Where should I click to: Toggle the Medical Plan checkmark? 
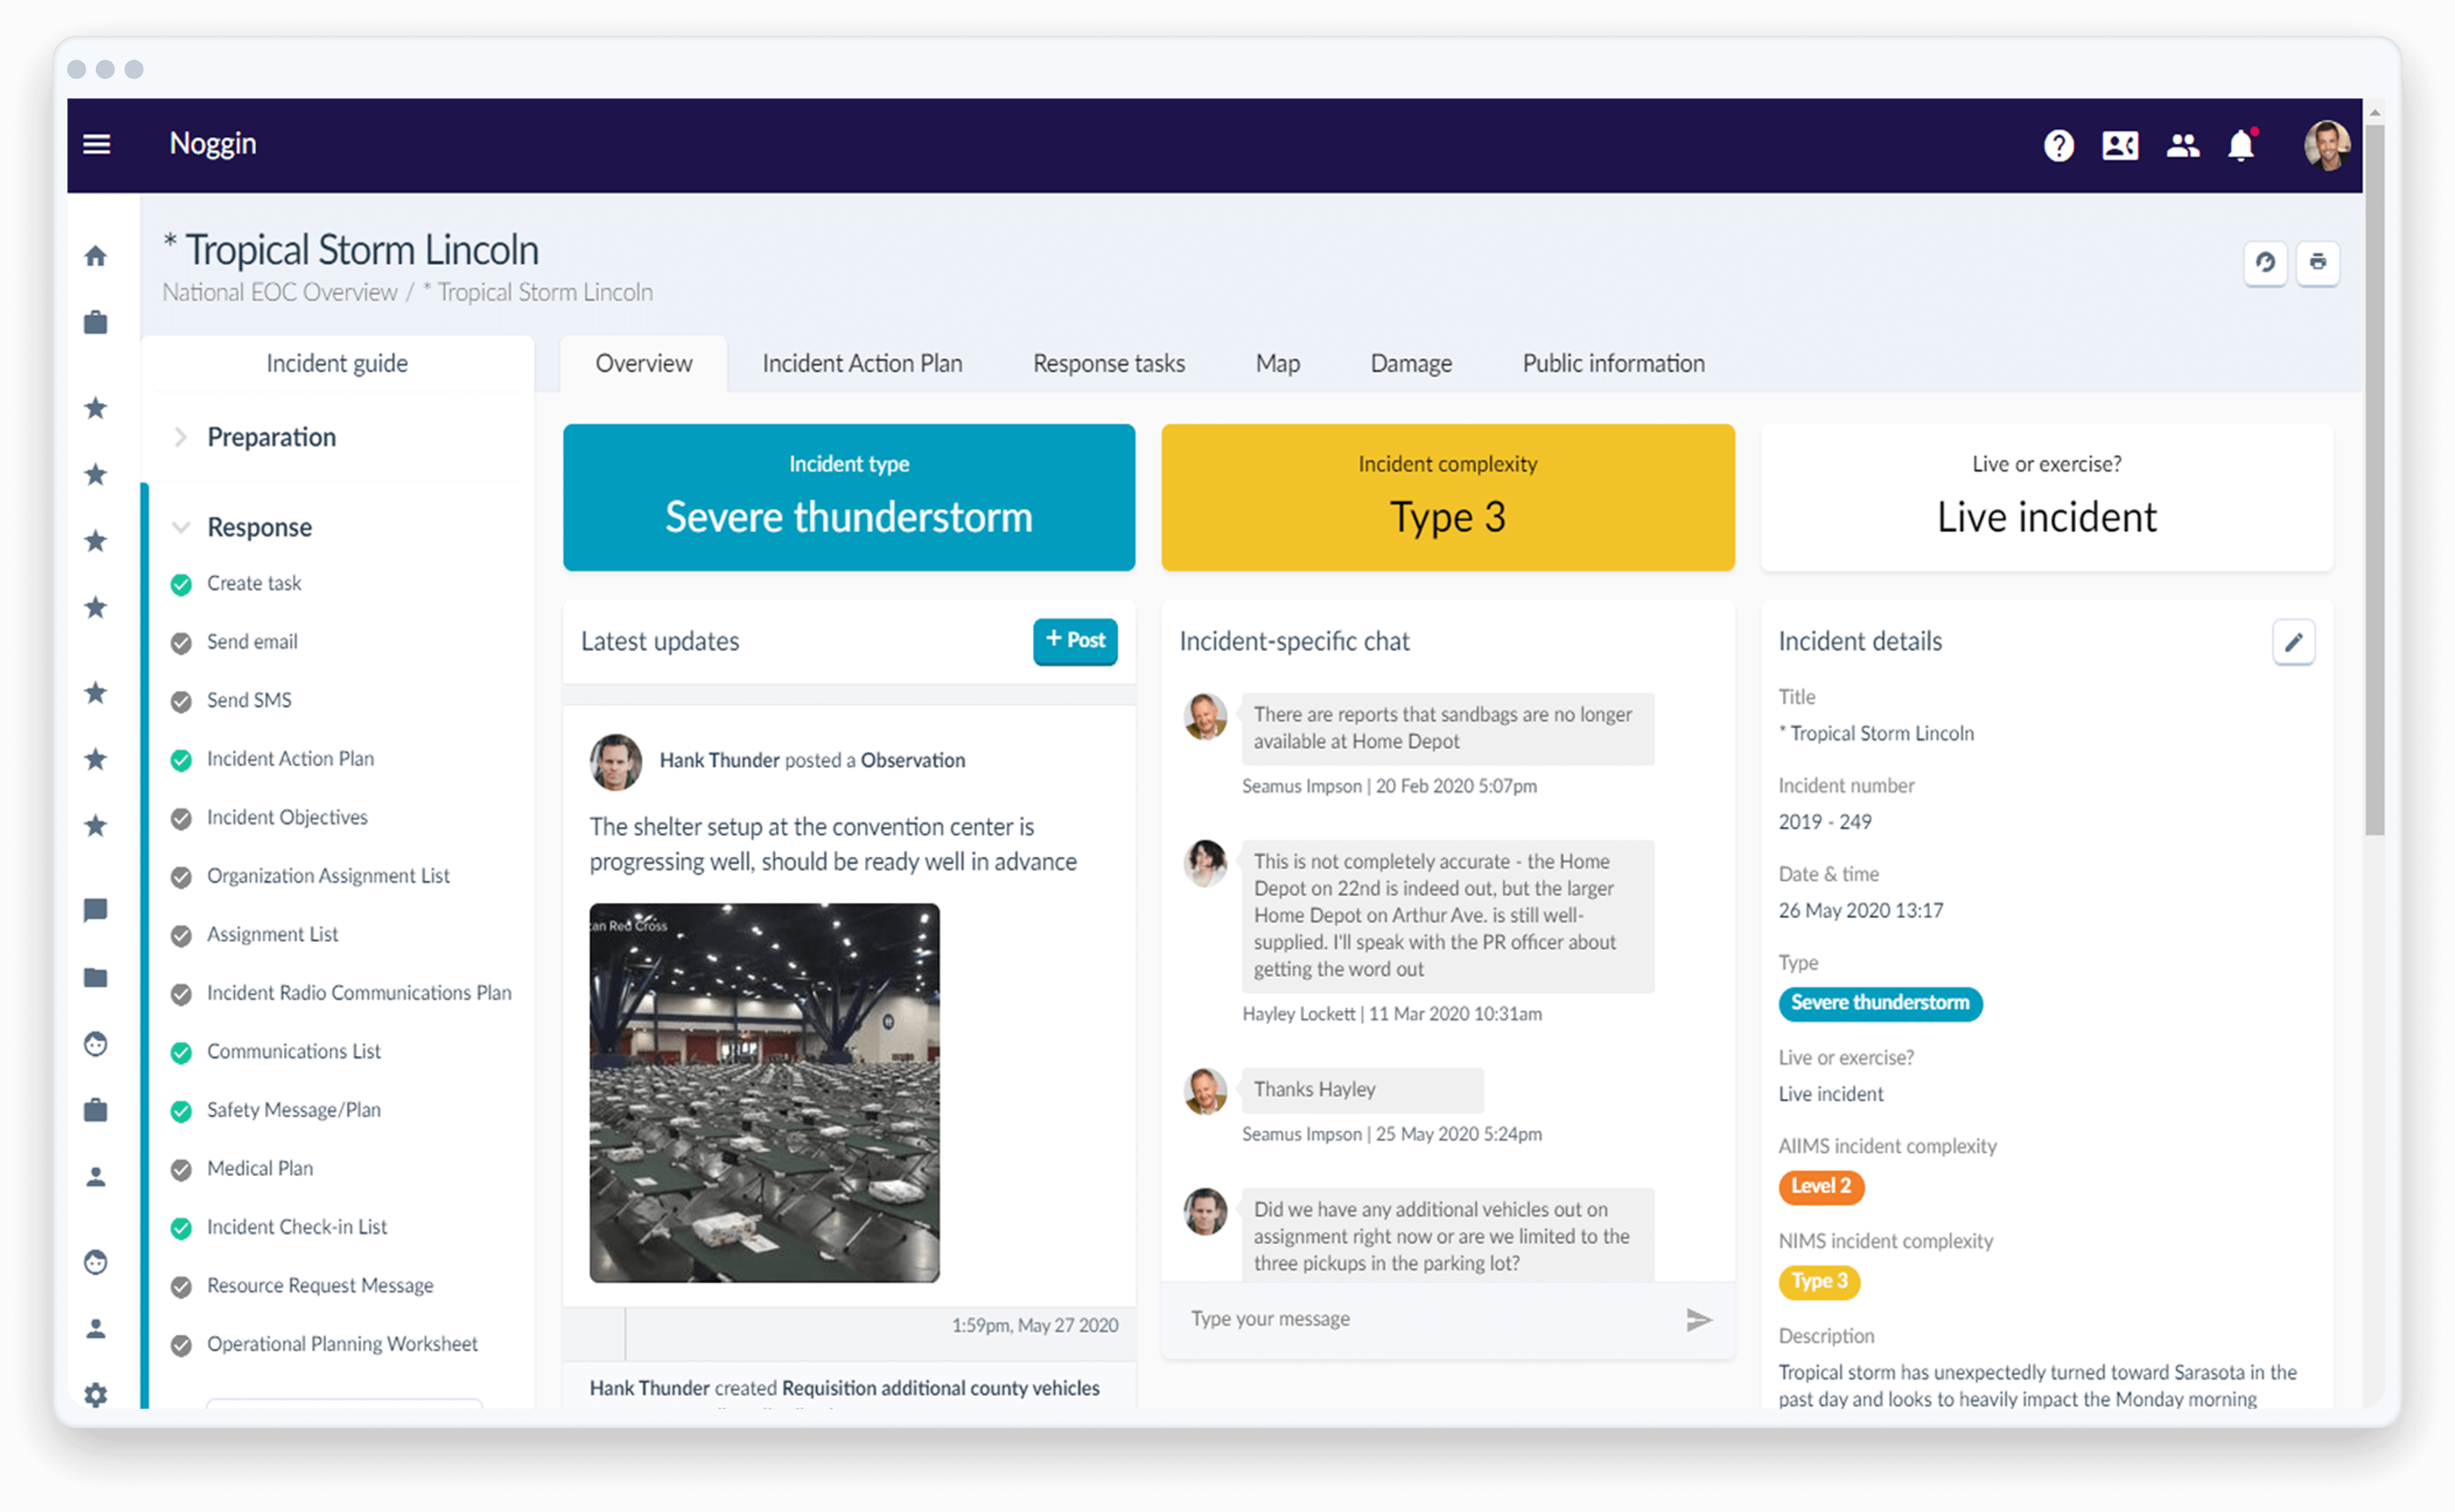(x=181, y=1170)
